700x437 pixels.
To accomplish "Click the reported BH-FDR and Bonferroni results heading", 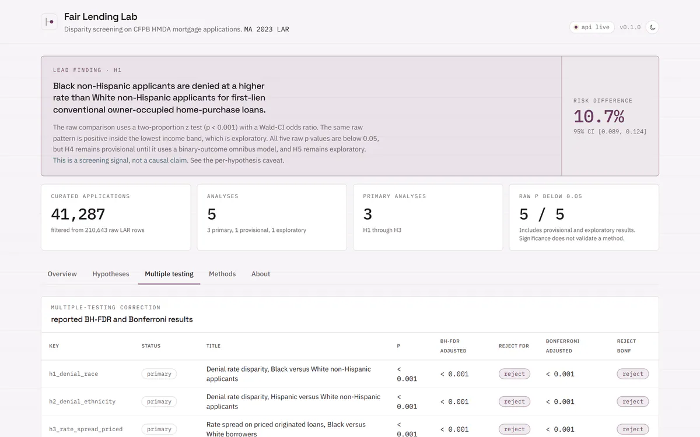I will pyautogui.click(x=122, y=319).
